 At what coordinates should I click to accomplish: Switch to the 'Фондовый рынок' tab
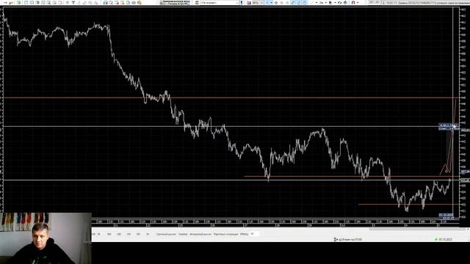(x=200, y=234)
